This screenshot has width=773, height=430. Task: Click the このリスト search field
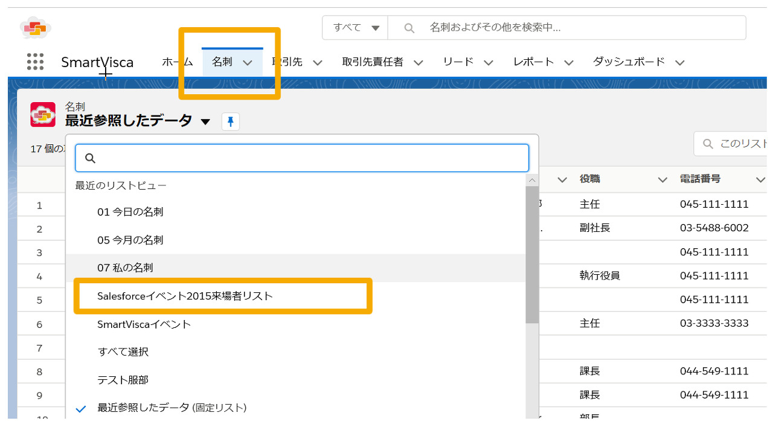[x=731, y=144]
